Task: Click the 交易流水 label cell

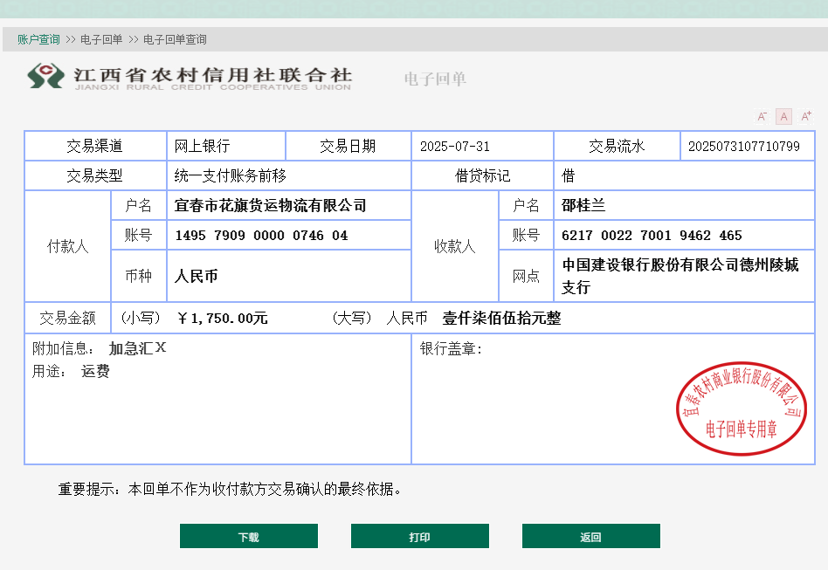Action: click(x=617, y=146)
